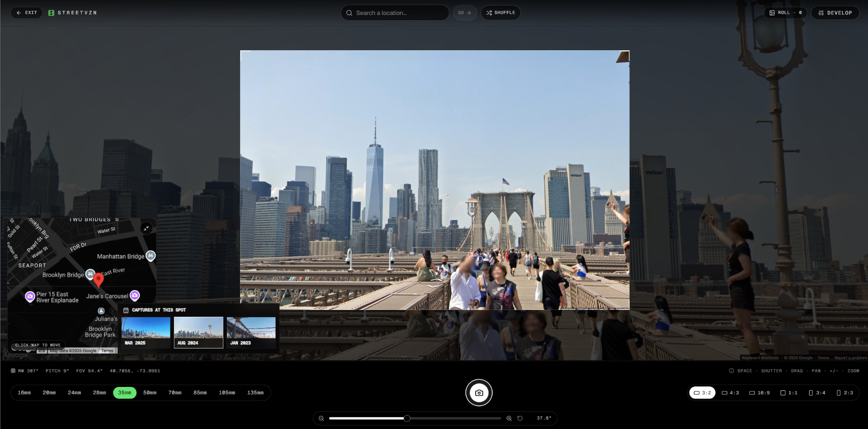Click the zoom out magnifier icon

tap(321, 419)
